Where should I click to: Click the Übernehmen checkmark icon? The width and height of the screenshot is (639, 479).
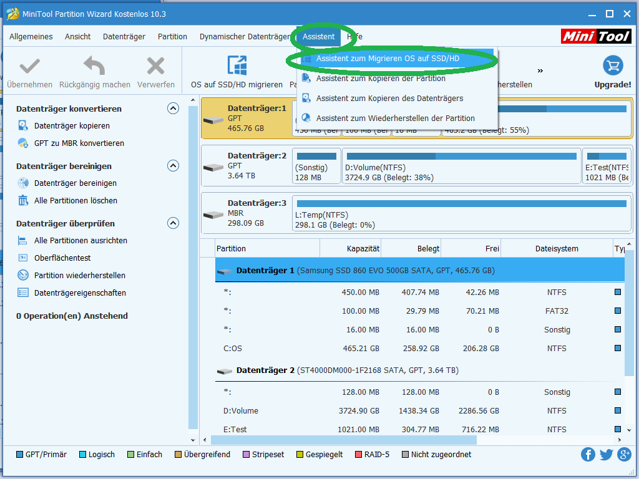tap(29, 66)
